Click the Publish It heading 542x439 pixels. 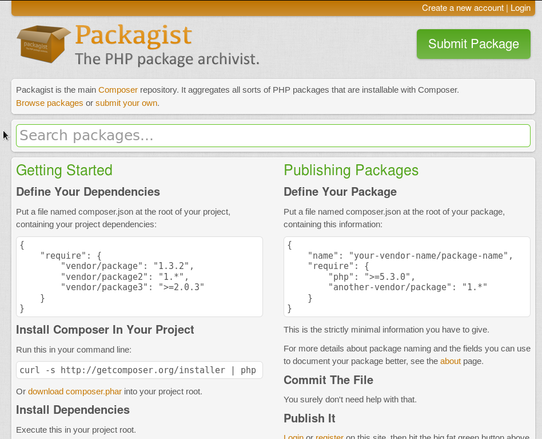[309, 418]
